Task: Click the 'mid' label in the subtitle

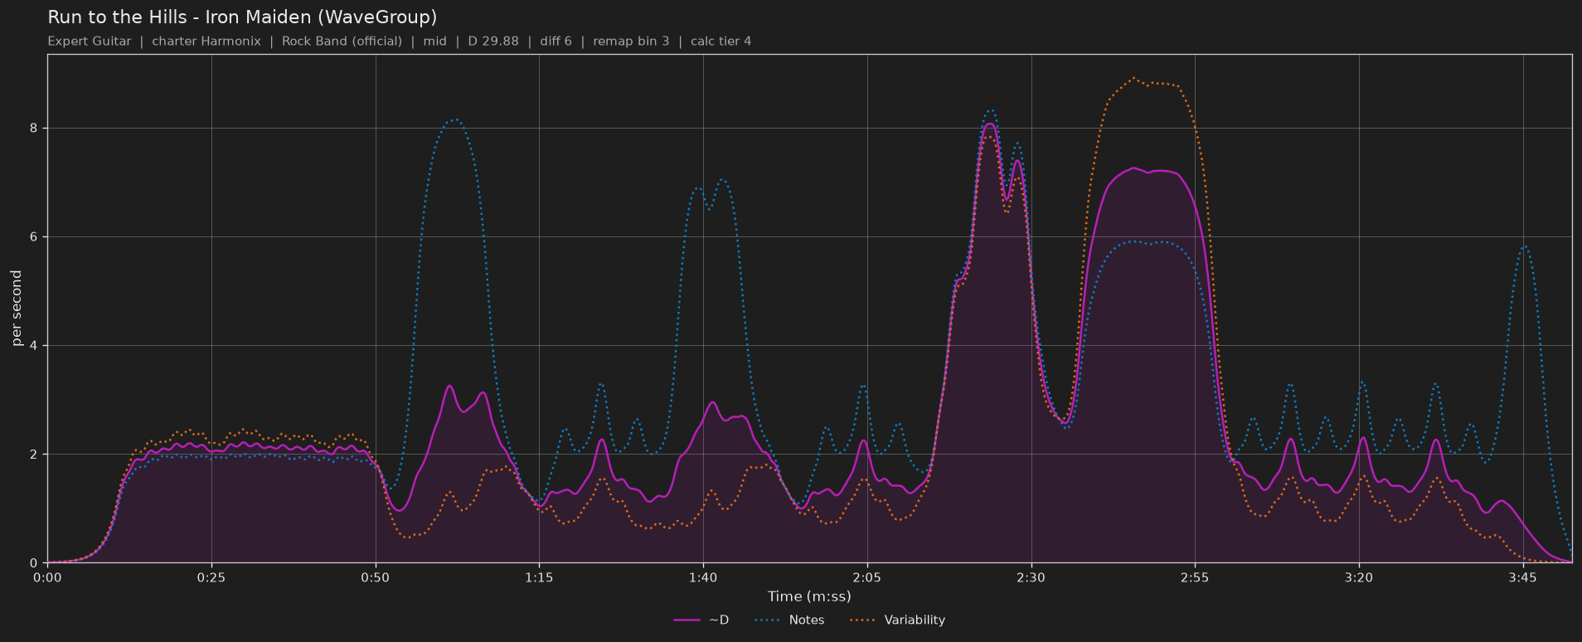Action: click(434, 41)
